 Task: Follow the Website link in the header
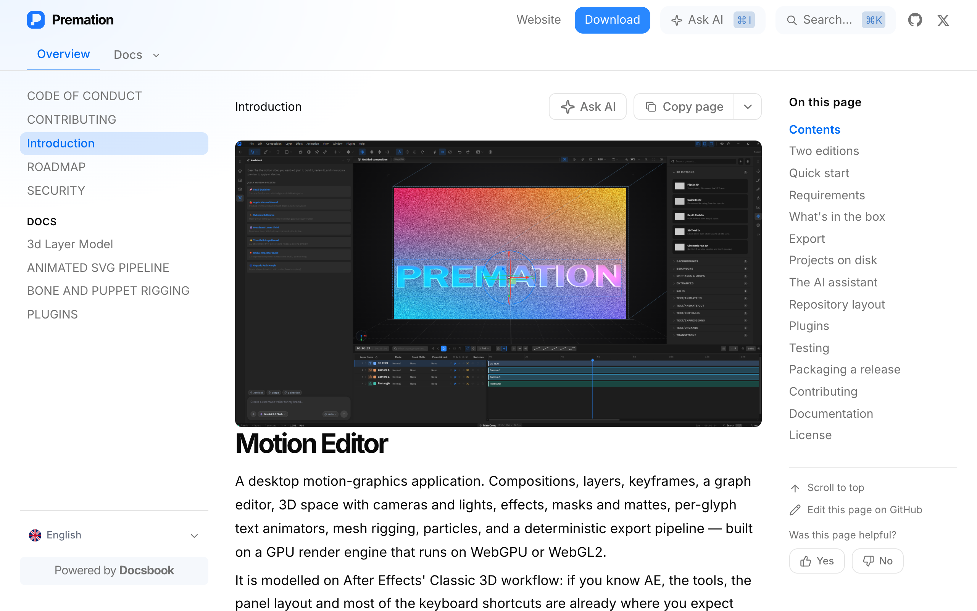[x=538, y=20]
